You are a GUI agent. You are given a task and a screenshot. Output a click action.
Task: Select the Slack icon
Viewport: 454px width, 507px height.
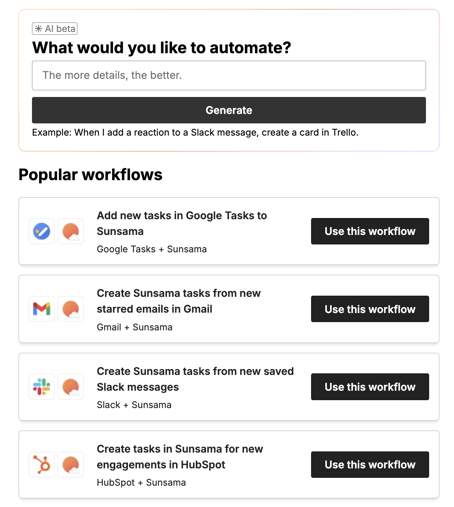coord(41,387)
